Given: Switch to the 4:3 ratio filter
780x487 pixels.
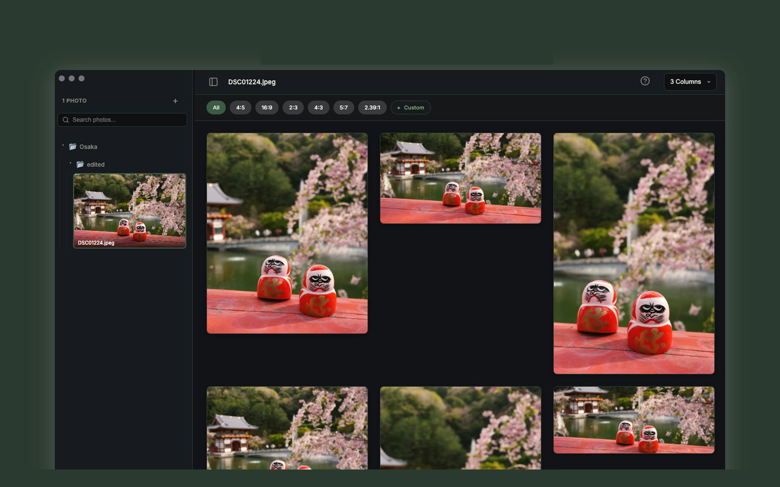Looking at the screenshot, I should click(318, 108).
